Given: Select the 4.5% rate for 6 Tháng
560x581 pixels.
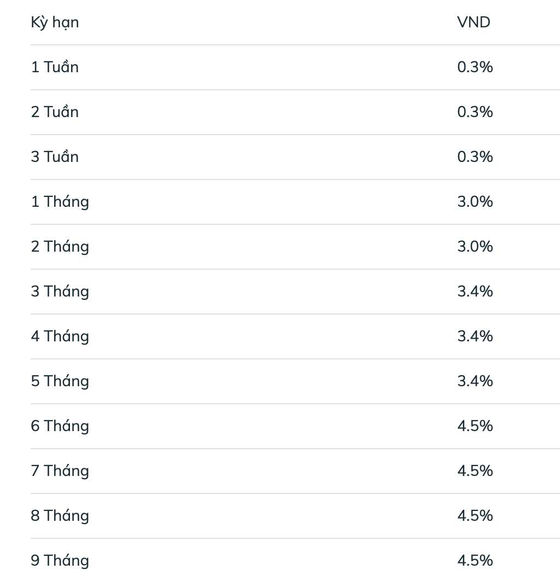Looking at the screenshot, I should 475,426.
